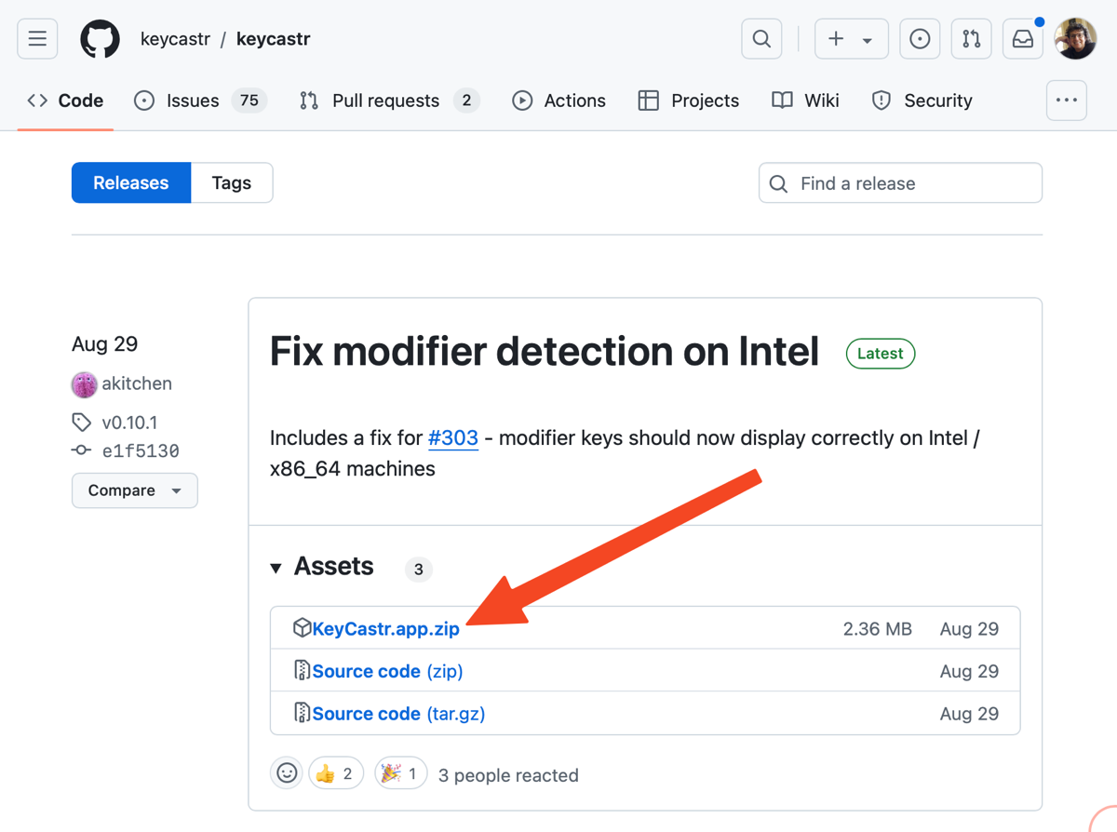Click the search magnifier icon in header
1117x832 pixels.
[x=761, y=39]
